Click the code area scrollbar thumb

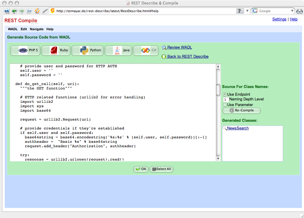click(x=218, y=90)
